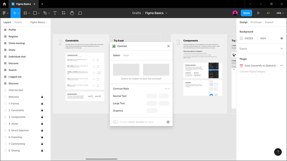287x161 pixels.
Task: Select the Text tool
Action: click(55, 13)
